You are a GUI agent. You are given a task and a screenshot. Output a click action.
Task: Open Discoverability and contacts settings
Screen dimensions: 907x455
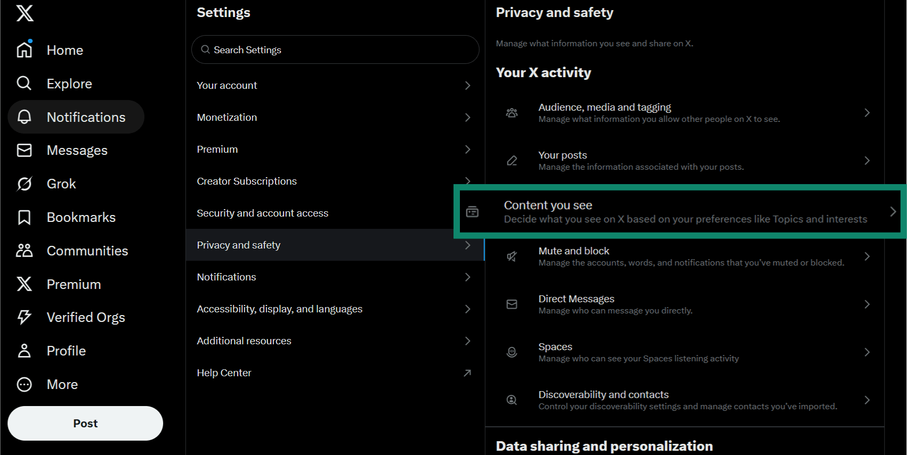(x=685, y=400)
